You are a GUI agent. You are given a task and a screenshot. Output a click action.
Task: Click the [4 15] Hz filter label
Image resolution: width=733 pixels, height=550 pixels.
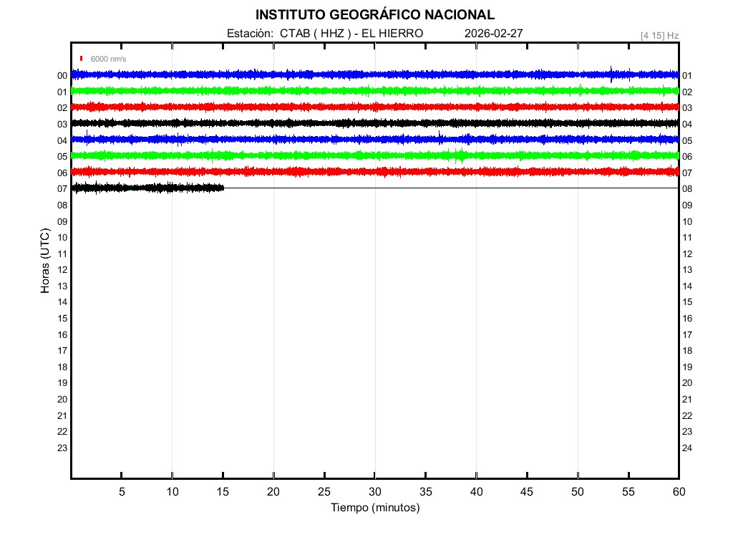tap(659, 35)
